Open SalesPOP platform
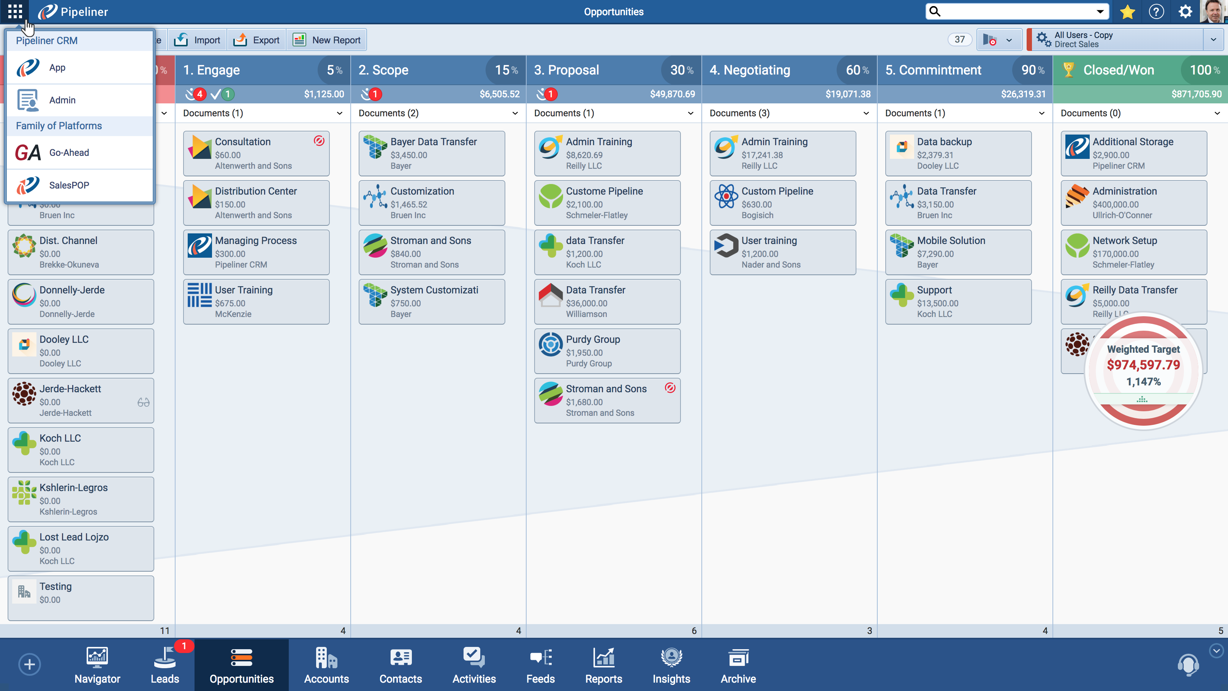 [69, 185]
